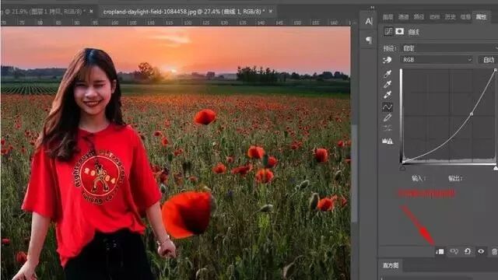This screenshot has height=280, width=498.
Task: Click the top-right endpoint of the curve
Action: coord(496,70)
